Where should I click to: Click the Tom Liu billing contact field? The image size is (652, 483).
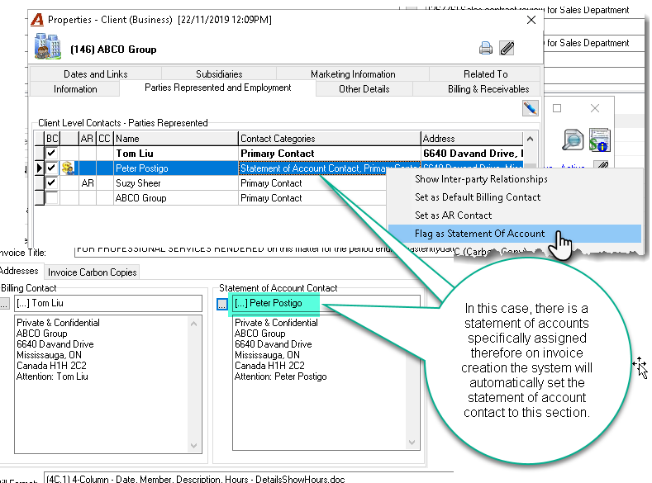[x=108, y=304]
